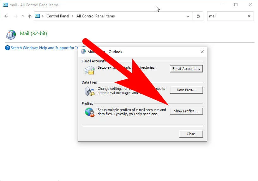Image resolution: width=258 pixels, height=181 pixels.
Task: Click the Show Profiles... button
Action: pos(186,111)
